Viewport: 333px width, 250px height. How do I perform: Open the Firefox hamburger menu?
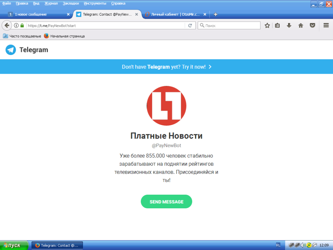(326, 26)
